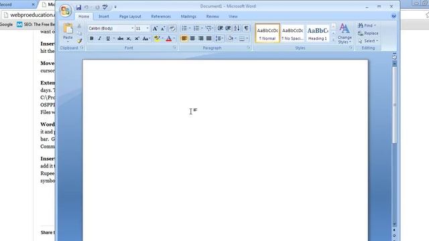Apply red font color
The height and width of the screenshot is (241, 429).
coord(169,39)
